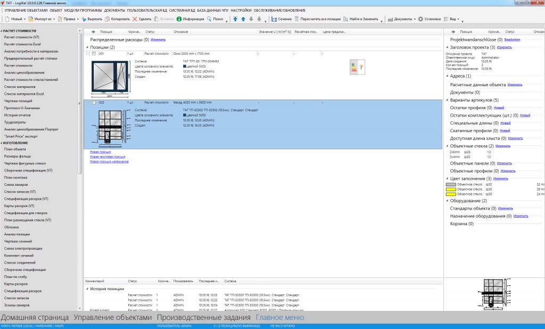The width and height of the screenshot is (545, 329).
Task: Collapse the Цвет заполнения section
Action: tap(447, 179)
